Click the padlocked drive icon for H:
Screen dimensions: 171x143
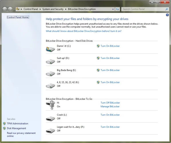pos(51,105)
